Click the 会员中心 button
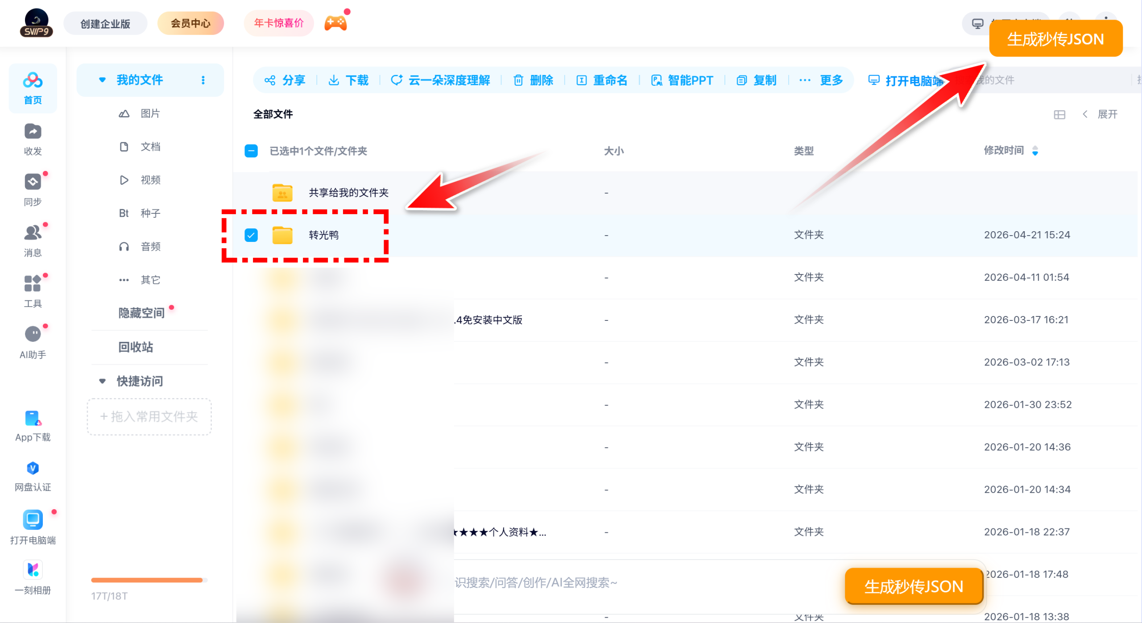The width and height of the screenshot is (1142, 623). (x=190, y=23)
